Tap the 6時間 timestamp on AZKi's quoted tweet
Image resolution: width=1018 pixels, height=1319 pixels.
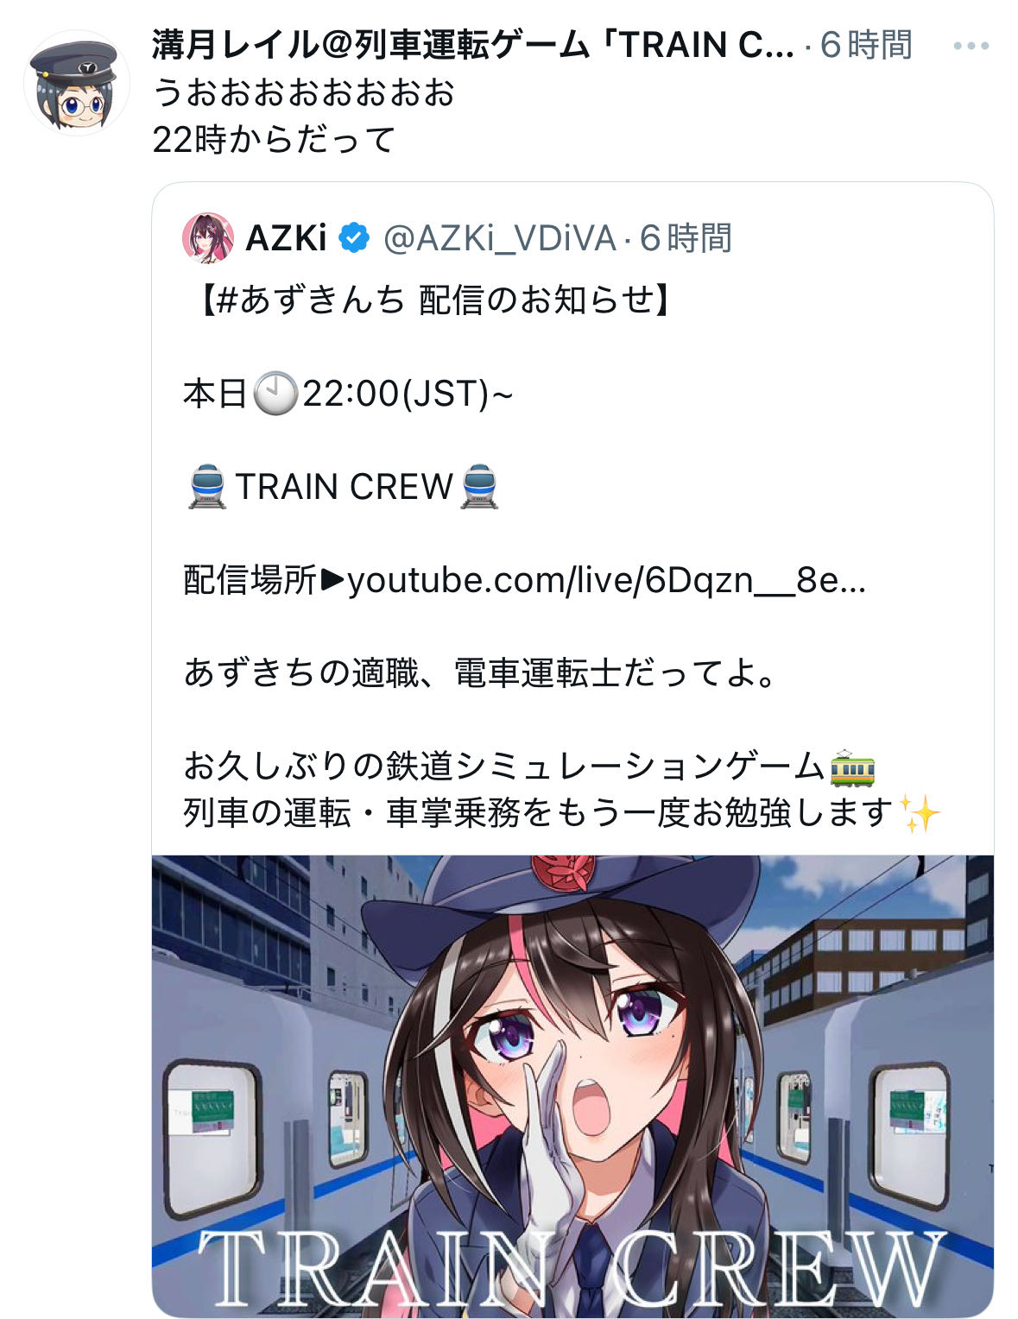click(686, 239)
